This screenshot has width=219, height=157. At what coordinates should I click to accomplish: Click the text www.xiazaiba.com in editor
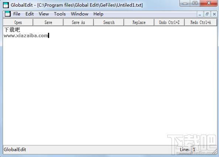26,36
